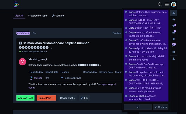The width and height of the screenshot is (186, 114).
Task: Click the wrench icon beside Settings
Action: point(53,16)
